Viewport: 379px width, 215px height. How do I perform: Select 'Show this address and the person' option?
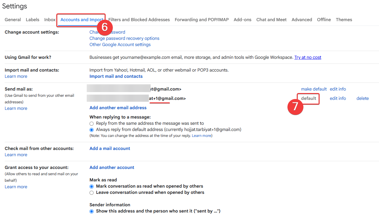click(x=92, y=211)
